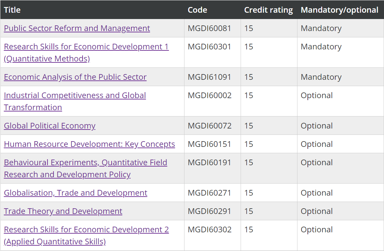Open the Global Political Economy course
The image size is (384, 251).
pyautogui.click(x=49, y=126)
